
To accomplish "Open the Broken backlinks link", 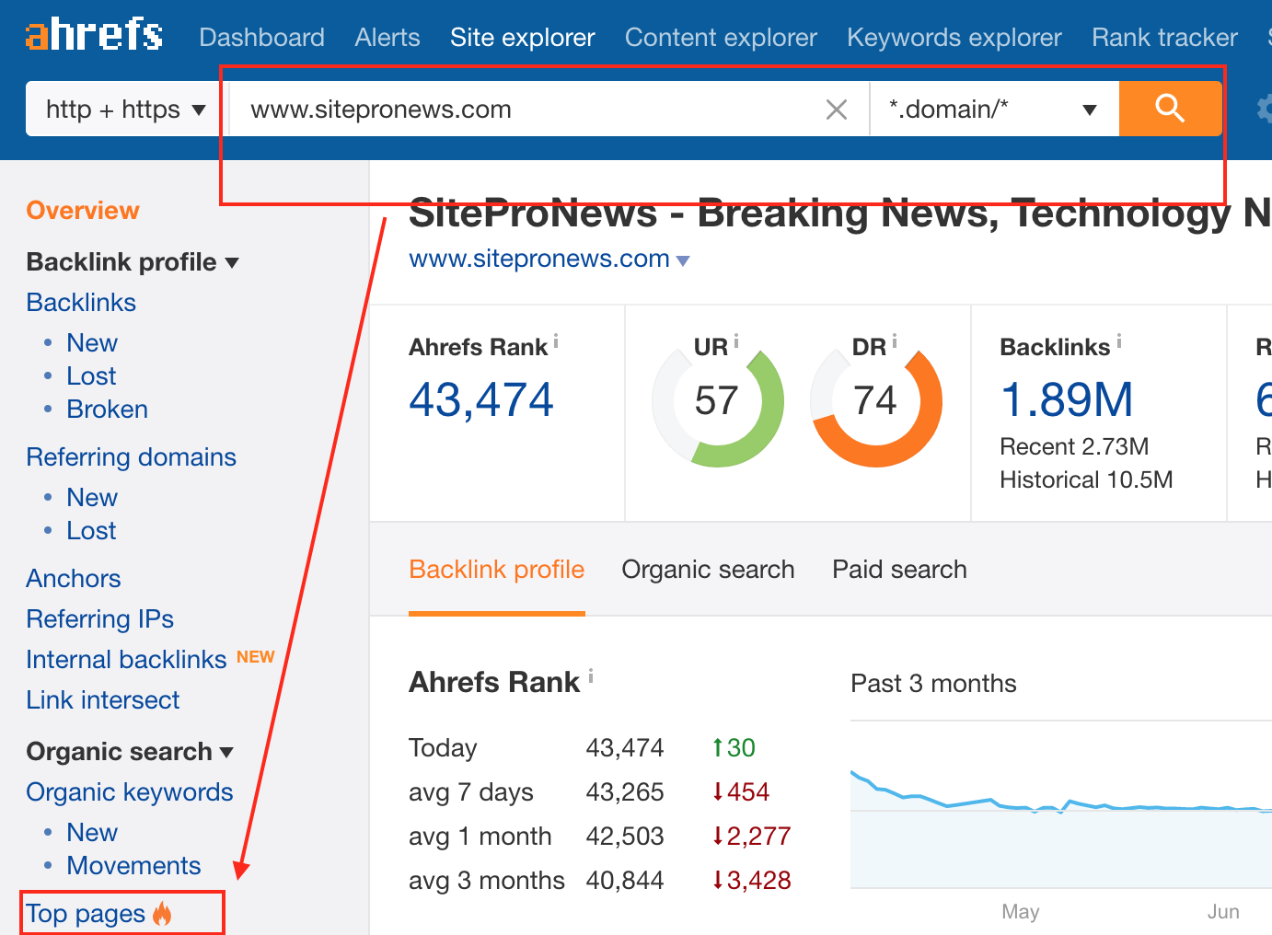I will tap(107, 410).
